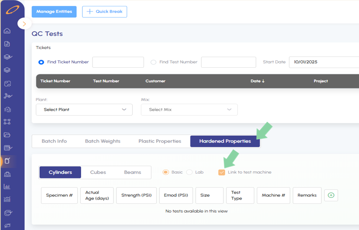This screenshot has height=230, width=359.
Task: Open the document page icon in sidebar
Action: click(x=7, y=44)
